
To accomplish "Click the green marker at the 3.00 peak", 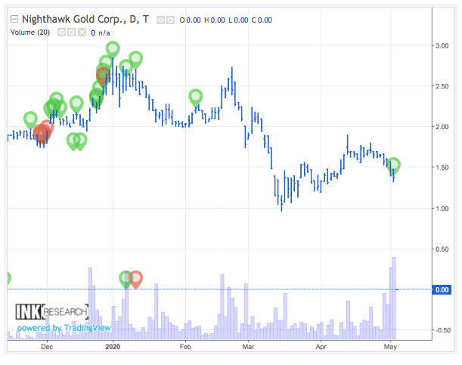I will point(113,49).
